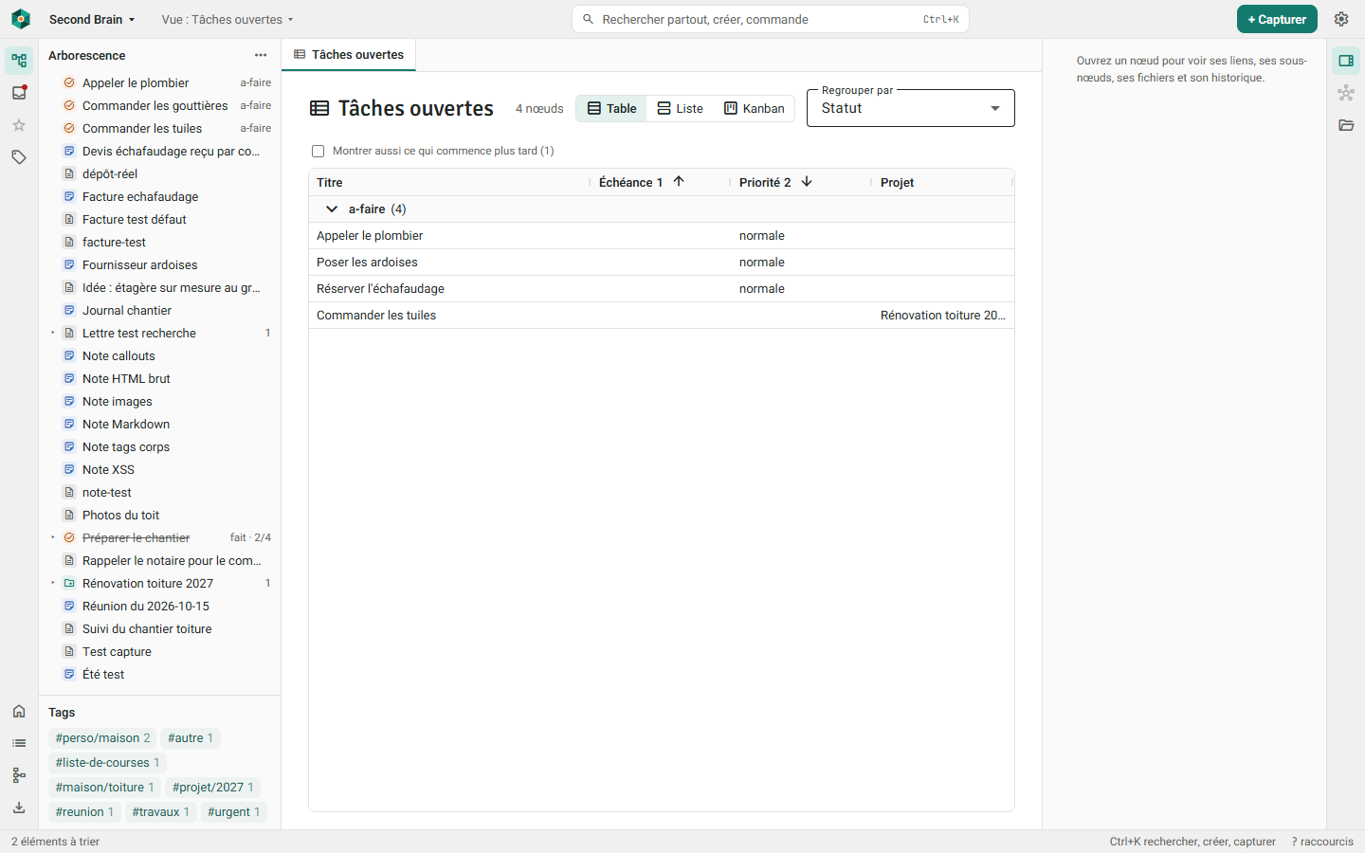This screenshot has height=853, width=1365.
Task: Click the #perso/maison tag
Action: point(102,738)
